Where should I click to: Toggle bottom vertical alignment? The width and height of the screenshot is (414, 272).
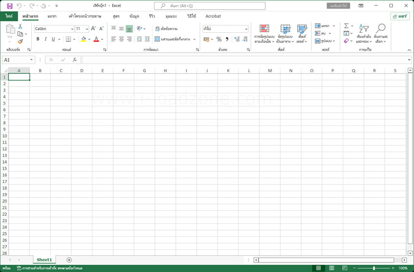coord(129,28)
